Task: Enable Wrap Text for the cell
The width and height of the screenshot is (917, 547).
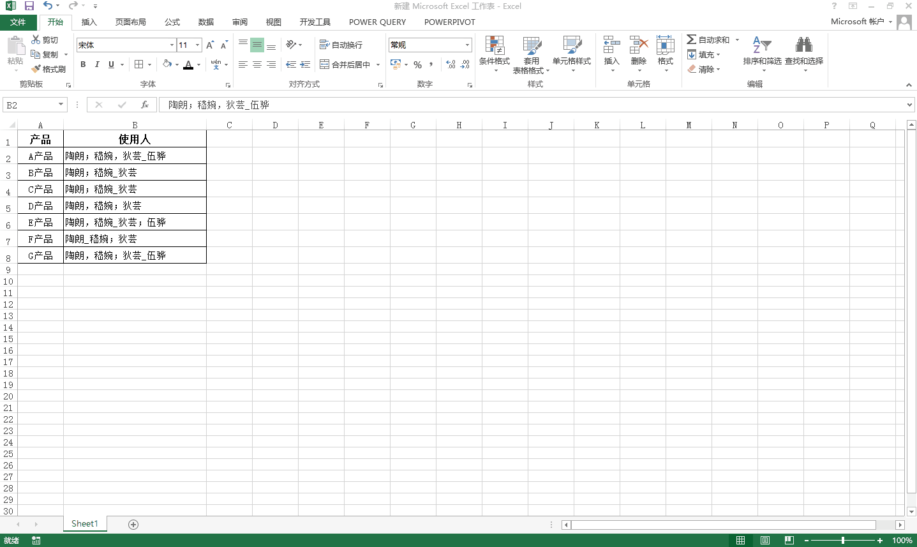Action: 325,45
